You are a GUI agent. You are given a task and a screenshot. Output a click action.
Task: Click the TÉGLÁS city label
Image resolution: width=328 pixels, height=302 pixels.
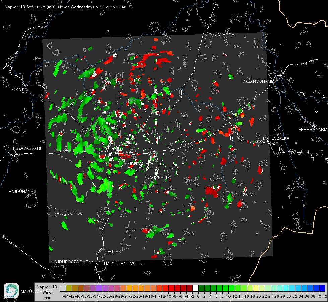[x=113, y=251]
